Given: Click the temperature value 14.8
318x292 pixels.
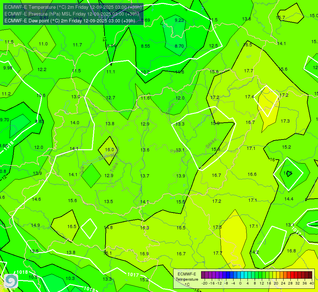Looking at the screenshot, I should (108, 227).
